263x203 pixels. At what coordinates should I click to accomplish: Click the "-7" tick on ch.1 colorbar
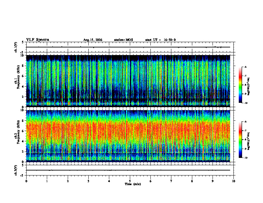[245, 76]
